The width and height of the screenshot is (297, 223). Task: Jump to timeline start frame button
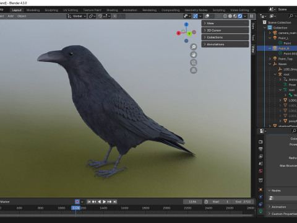coord(89,202)
